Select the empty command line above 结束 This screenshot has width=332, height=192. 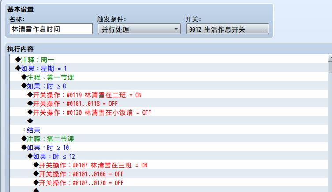(x=169, y=121)
